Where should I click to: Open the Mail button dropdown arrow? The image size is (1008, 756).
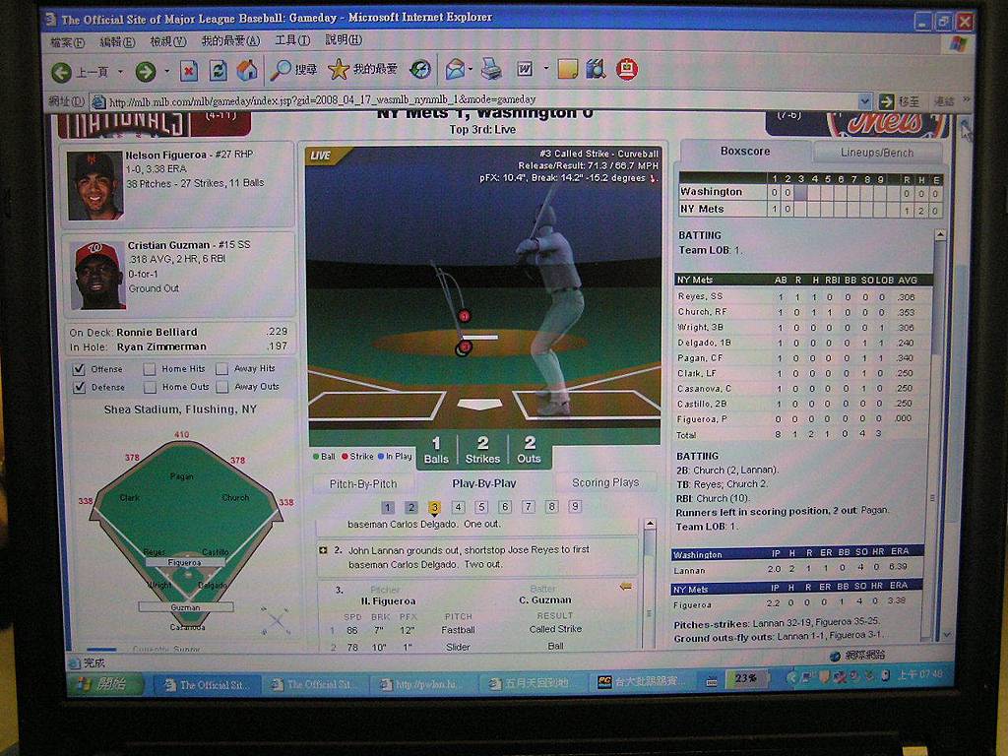click(x=472, y=69)
